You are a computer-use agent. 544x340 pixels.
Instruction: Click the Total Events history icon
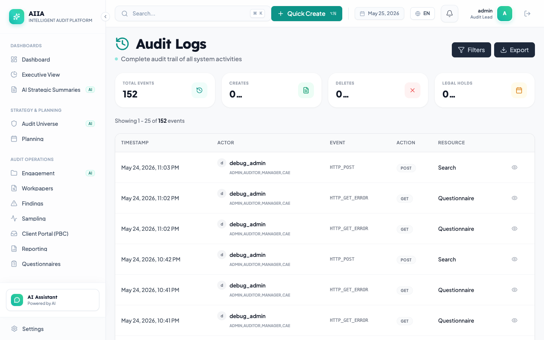pos(199,90)
